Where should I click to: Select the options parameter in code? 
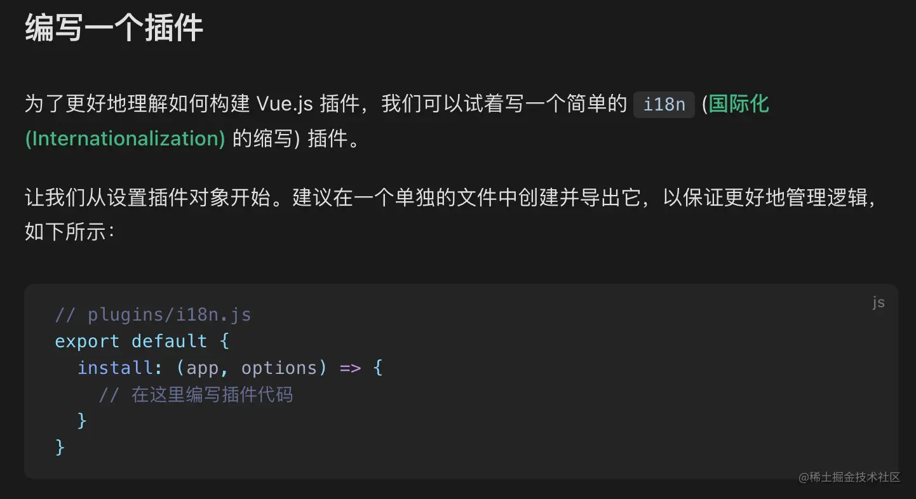279,368
